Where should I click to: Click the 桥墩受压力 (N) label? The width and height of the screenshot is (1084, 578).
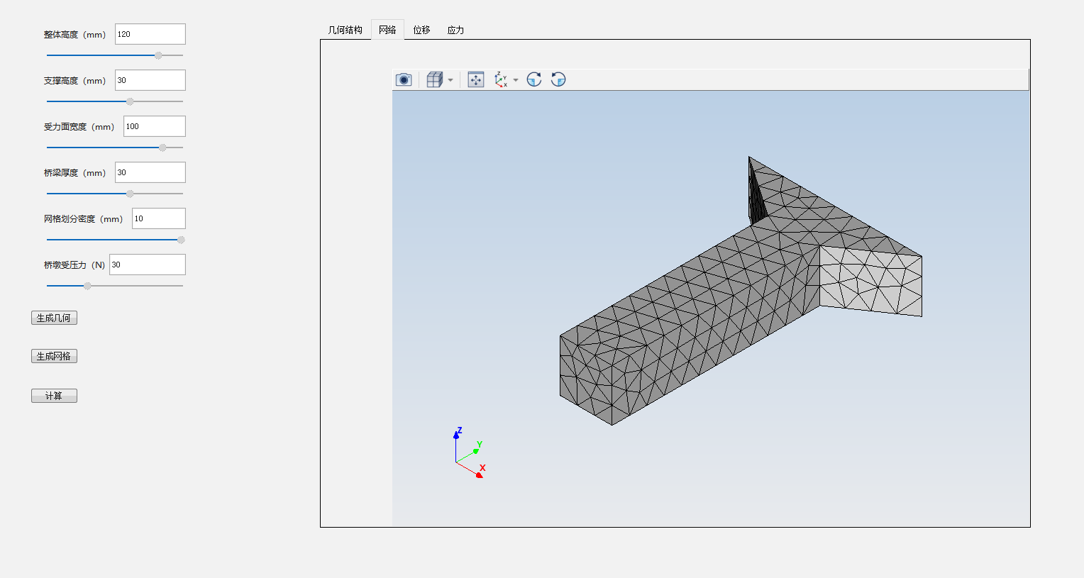coord(74,265)
